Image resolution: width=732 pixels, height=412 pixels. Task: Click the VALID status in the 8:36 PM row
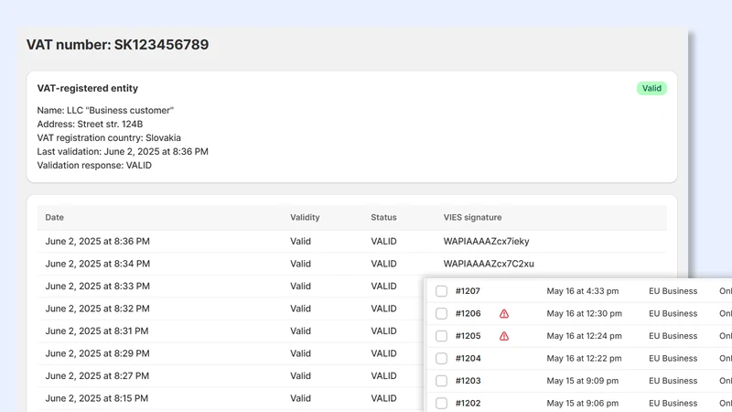coord(383,242)
